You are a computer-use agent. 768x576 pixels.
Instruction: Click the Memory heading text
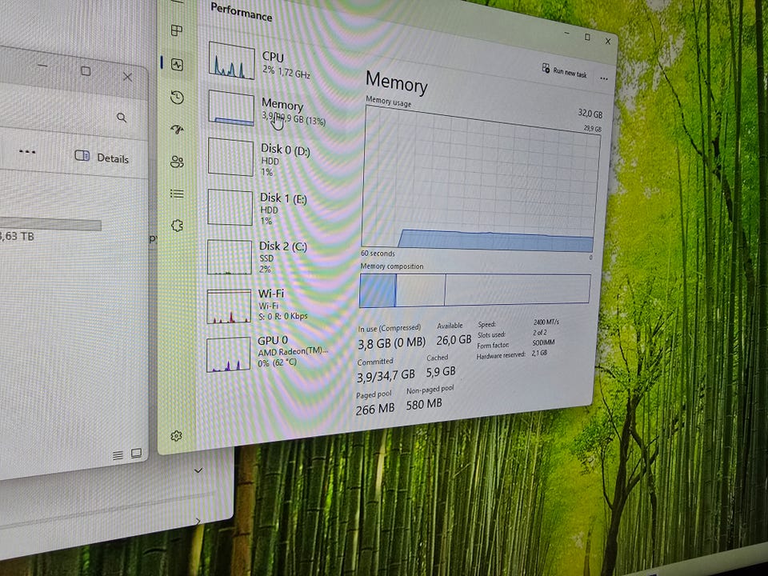coord(396,82)
